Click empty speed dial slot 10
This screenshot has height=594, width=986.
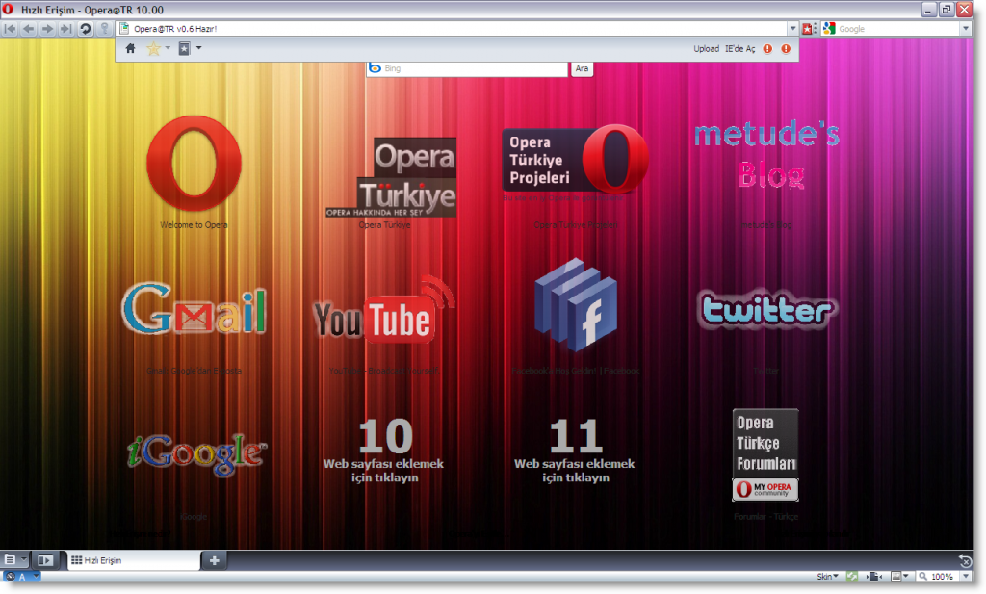pyautogui.click(x=384, y=451)
